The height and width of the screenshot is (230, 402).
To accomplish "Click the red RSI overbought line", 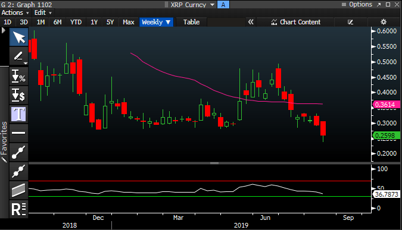I will [x=200, y=181].
